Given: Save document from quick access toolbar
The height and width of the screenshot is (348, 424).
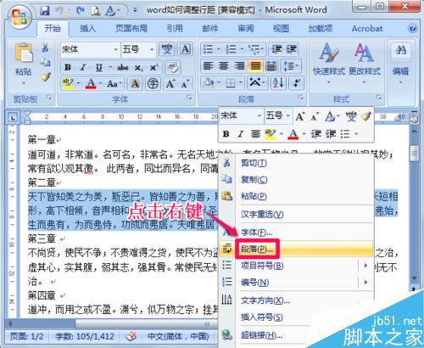Looking at the screenshot, I should click(45, 11).
